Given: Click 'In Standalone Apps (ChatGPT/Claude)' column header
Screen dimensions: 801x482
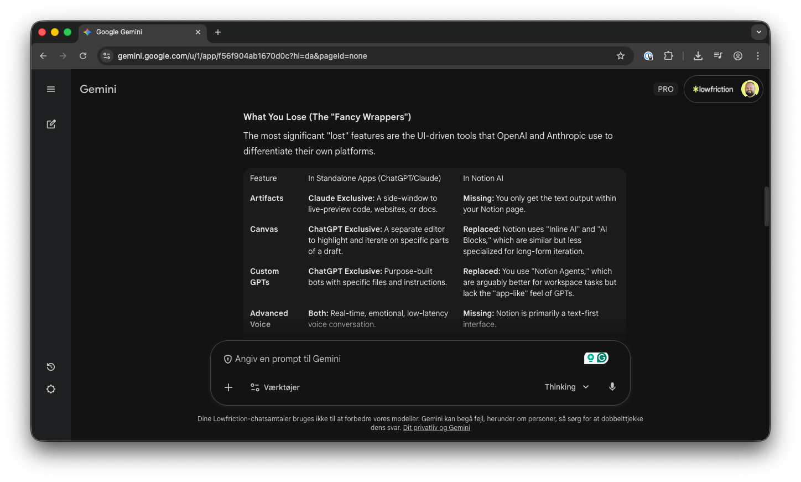Looking at the screenshot, I should tap(375, 178).
